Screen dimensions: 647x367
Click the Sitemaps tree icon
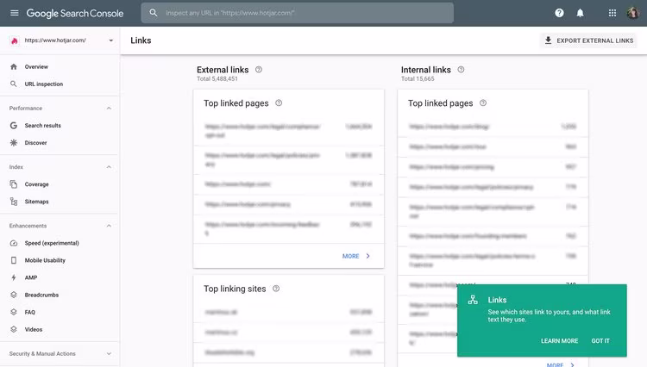point(14,202)
